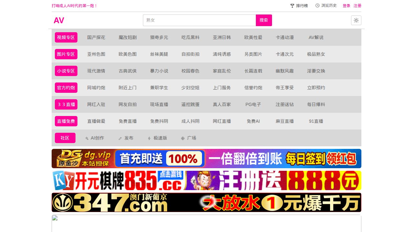
Task: Open the PG电子 link
Action: [253, 104]
